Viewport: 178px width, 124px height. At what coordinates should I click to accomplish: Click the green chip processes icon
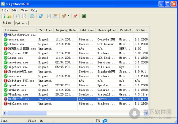click(x=84, y=16)
